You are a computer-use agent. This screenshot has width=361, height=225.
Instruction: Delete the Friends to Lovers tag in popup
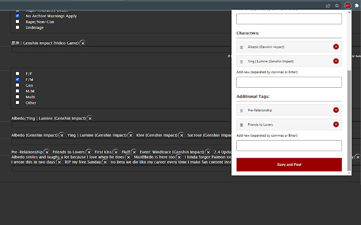point(336,124)
